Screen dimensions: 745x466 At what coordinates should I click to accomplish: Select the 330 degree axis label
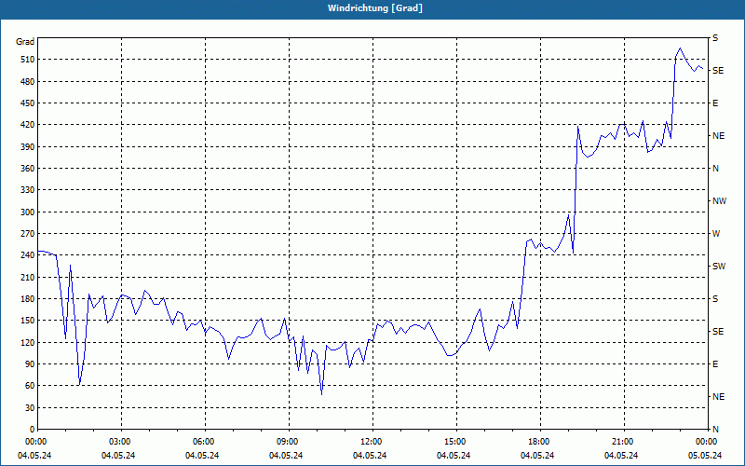tap(27, 190)
